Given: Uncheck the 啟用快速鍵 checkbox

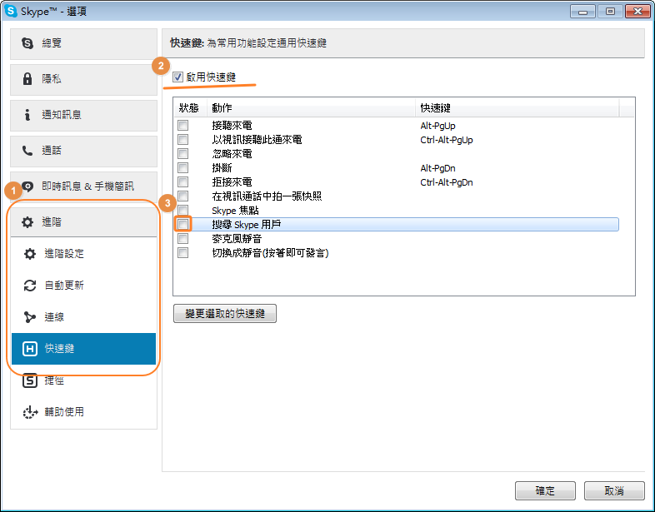Looking at the screenshot, I should coord(177,77).
